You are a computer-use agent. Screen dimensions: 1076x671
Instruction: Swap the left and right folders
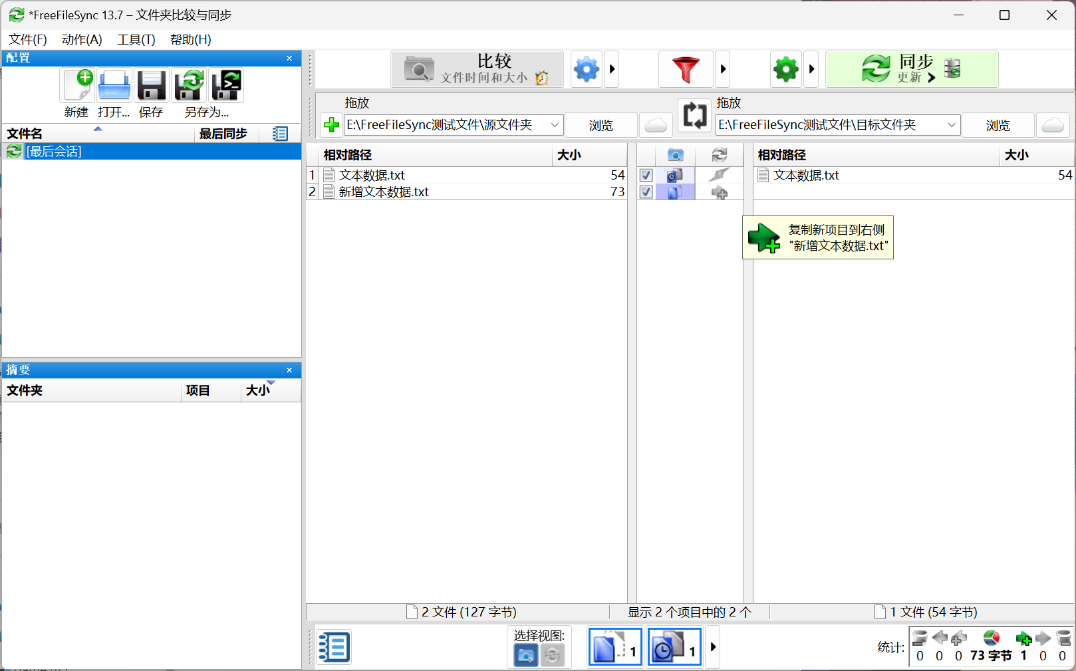(x=695, y=115)
